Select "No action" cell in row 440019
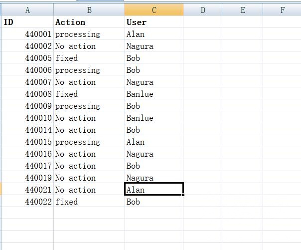 click(89, 178)
